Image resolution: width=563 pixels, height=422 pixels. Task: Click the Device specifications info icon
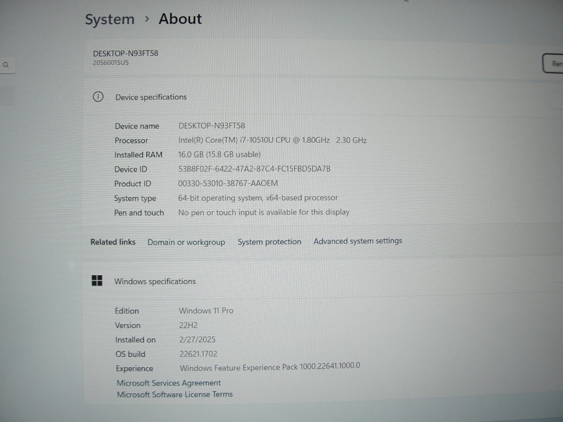(98, 97)
